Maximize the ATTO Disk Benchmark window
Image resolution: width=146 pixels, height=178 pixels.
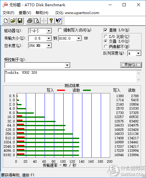coord(124,5)
